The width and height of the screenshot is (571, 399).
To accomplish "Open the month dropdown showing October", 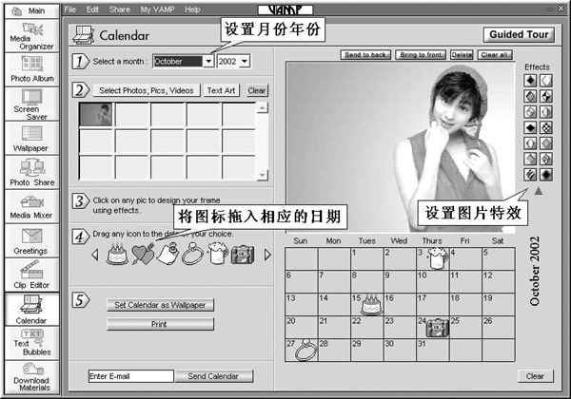I will click(x=208, y=61).
